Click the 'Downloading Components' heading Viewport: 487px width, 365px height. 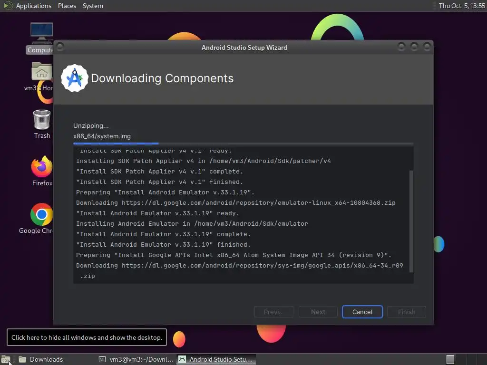click(x=162, y=78)
